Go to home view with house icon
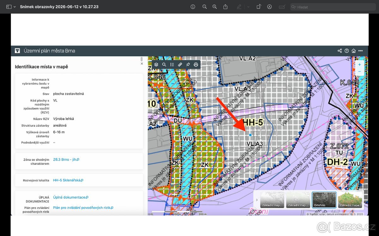This screenshot has width=379, height=236. [x=354, y=51]
